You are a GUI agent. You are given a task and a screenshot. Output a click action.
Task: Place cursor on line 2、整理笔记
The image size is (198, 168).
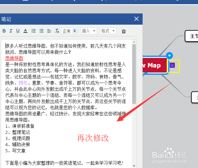[18, 132]
